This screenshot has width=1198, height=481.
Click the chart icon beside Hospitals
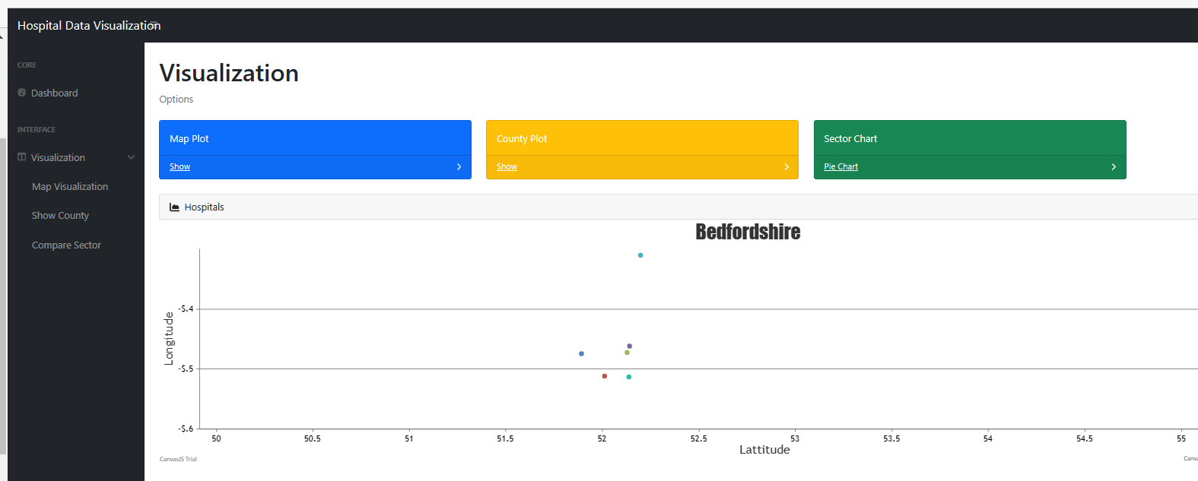[174, 207]
